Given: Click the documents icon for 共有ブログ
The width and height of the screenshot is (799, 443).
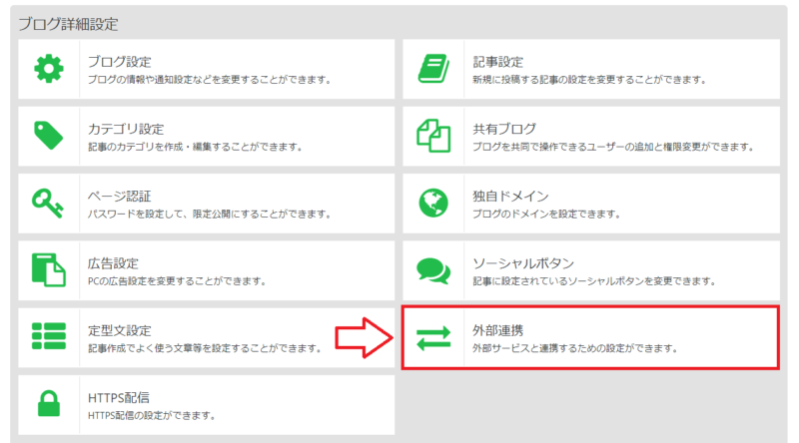Looking at the screenshot, I should [433, 136].
